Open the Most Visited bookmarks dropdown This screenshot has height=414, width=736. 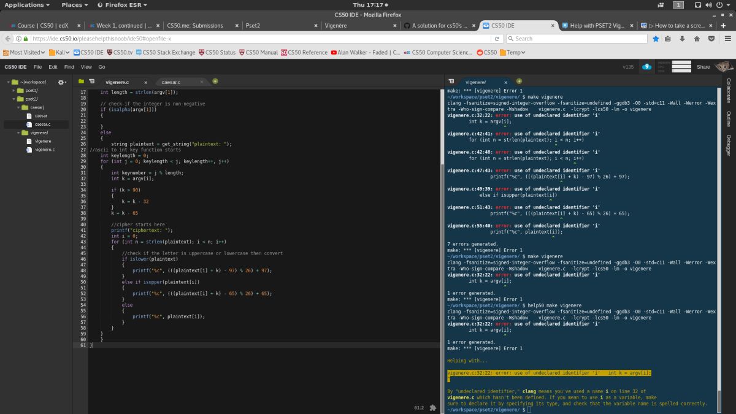[x=24, y=52]
